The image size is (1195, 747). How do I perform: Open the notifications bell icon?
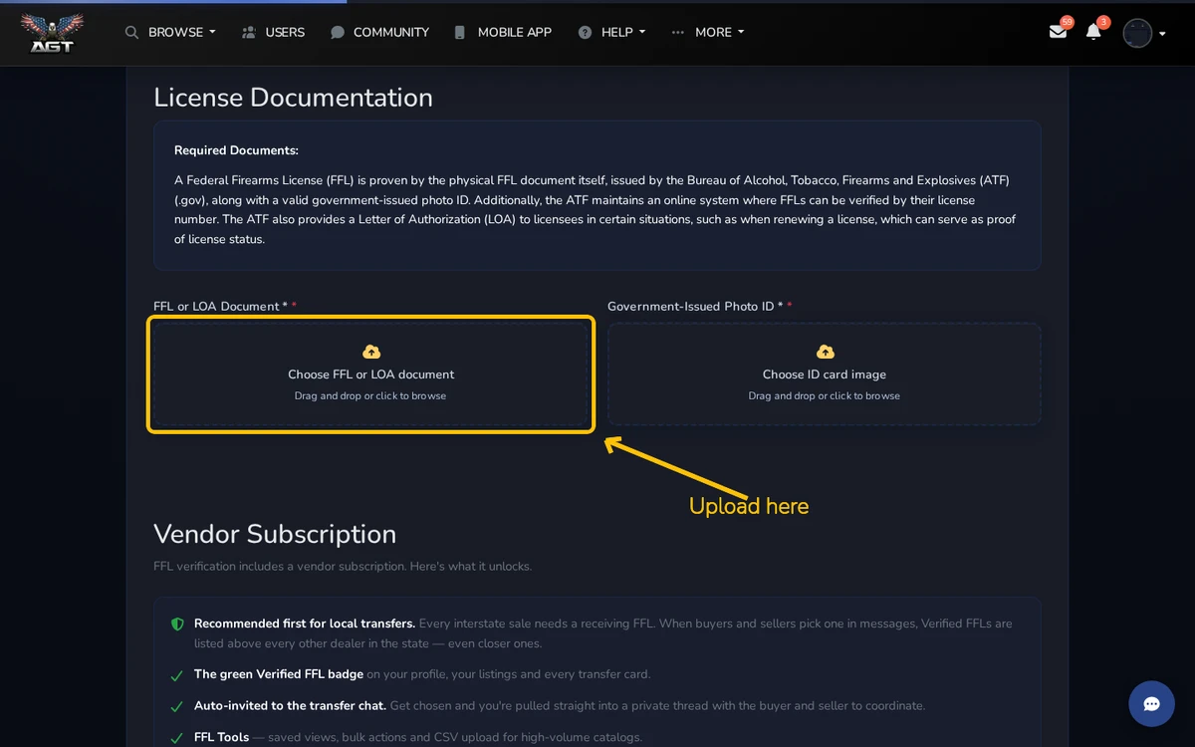click(1093, 32)
